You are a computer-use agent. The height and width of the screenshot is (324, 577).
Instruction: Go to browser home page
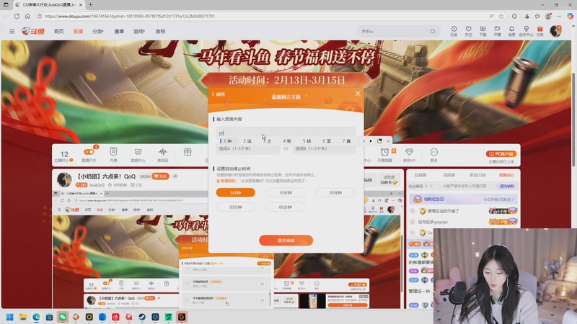(x=27, y=16)
